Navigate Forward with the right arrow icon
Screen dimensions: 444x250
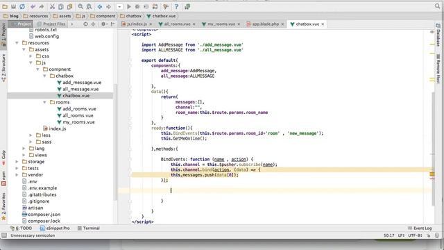(x=108, y=6)
